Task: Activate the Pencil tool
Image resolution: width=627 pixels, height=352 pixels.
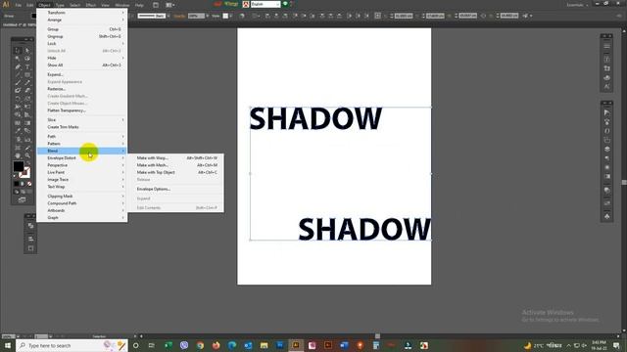Action: 27,82
